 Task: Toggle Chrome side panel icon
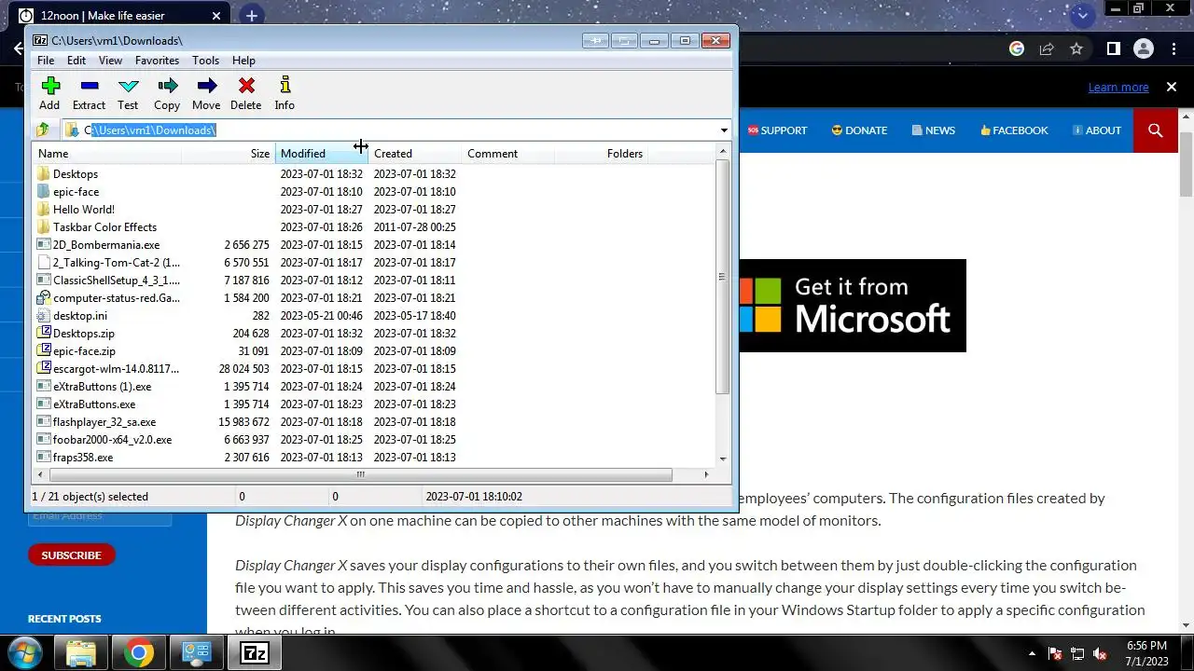coord(1113,48)
